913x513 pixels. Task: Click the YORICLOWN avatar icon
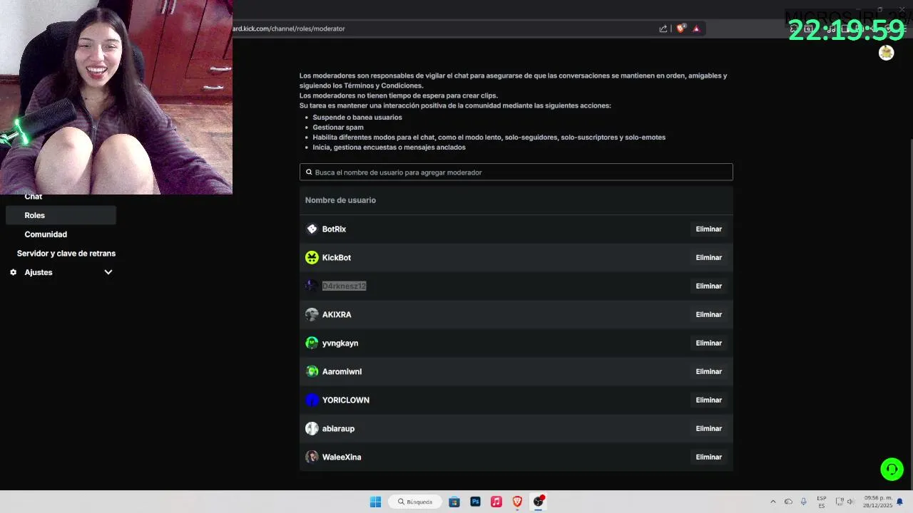[x=312, y=400]
